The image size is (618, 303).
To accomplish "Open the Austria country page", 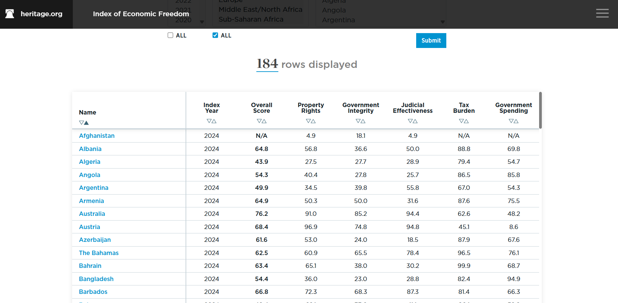I will pos(89,227).
